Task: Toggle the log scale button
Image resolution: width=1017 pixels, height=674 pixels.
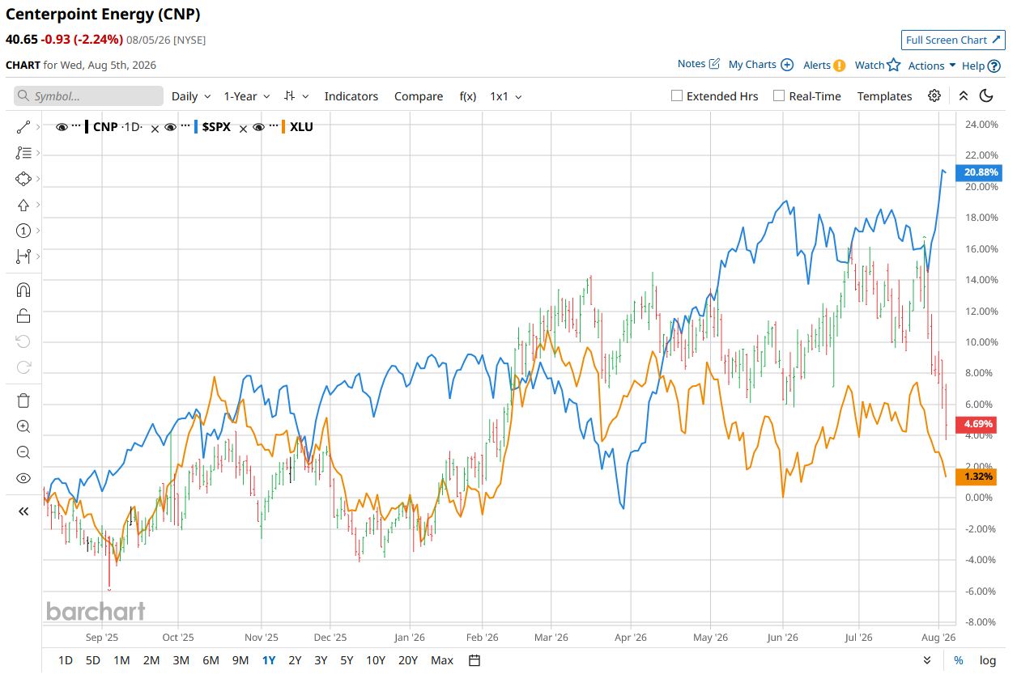Action: click(988, 660)
